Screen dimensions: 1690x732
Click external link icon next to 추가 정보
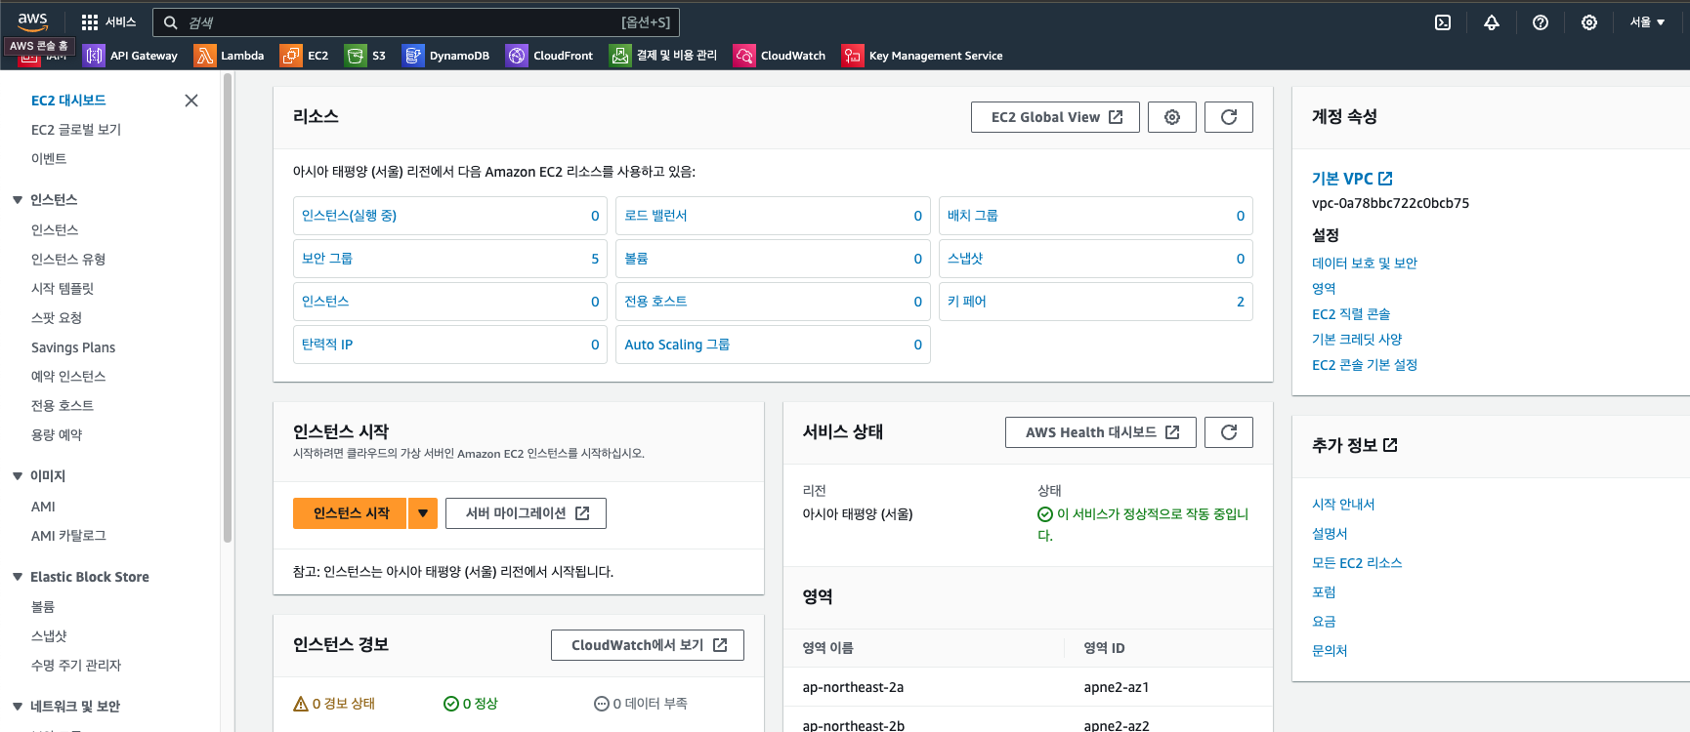click(x=1390, y=445)
